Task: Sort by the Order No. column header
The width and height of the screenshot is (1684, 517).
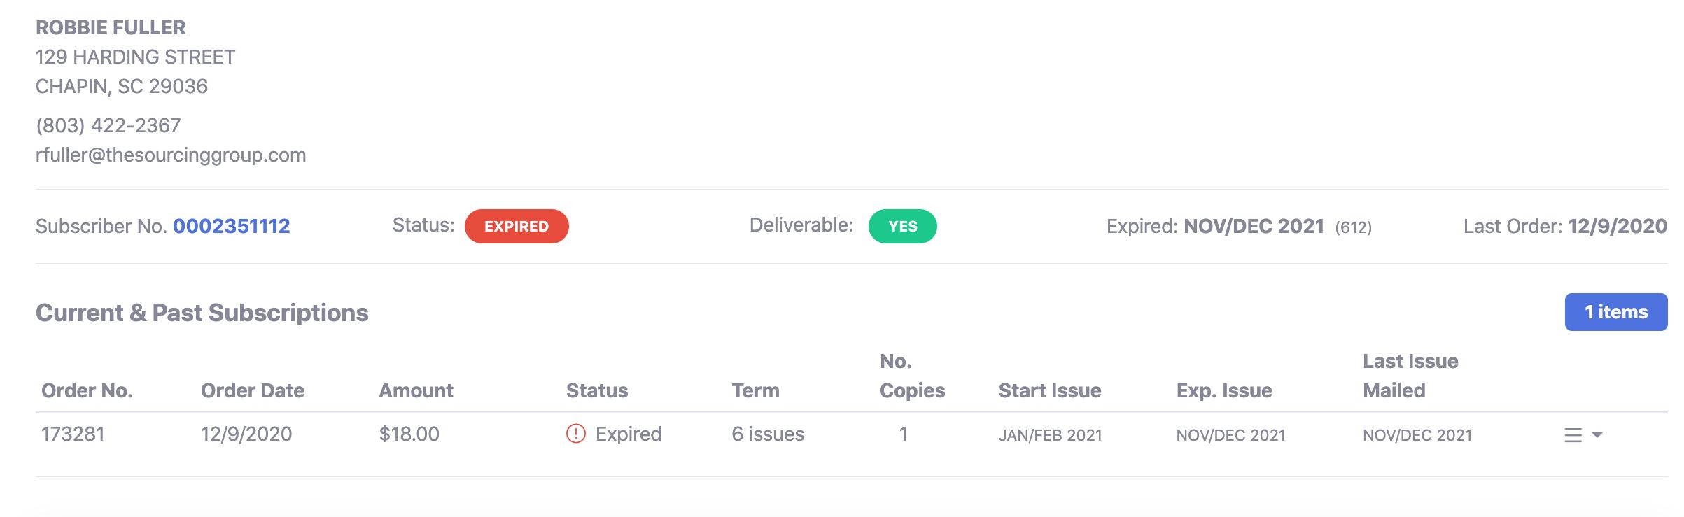Action: tap(87, 390)
